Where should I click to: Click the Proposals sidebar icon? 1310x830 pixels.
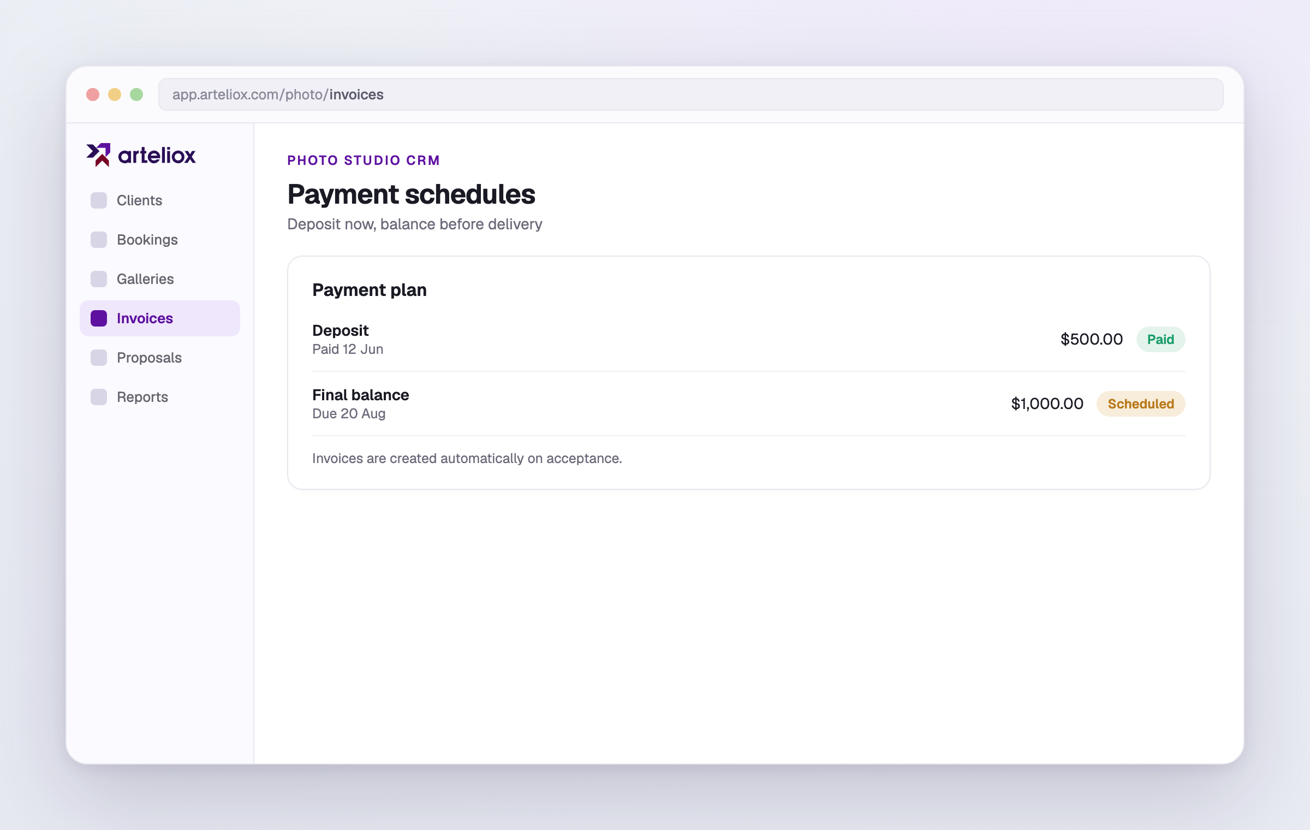[99, 358]
